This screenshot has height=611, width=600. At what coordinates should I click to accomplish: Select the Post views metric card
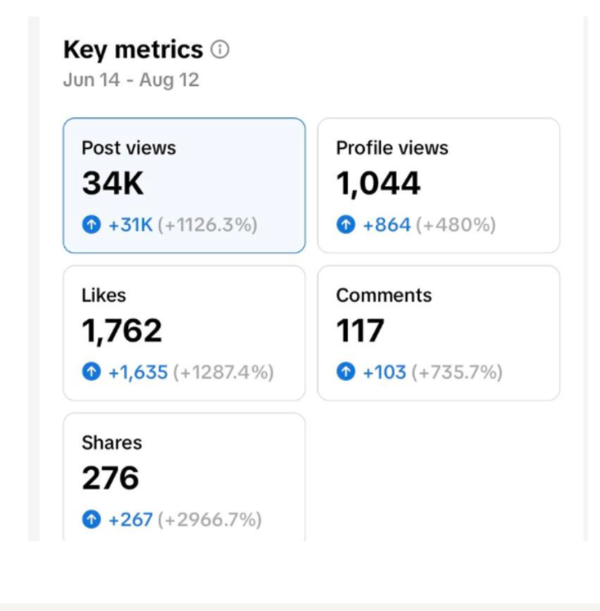[184, 185]
